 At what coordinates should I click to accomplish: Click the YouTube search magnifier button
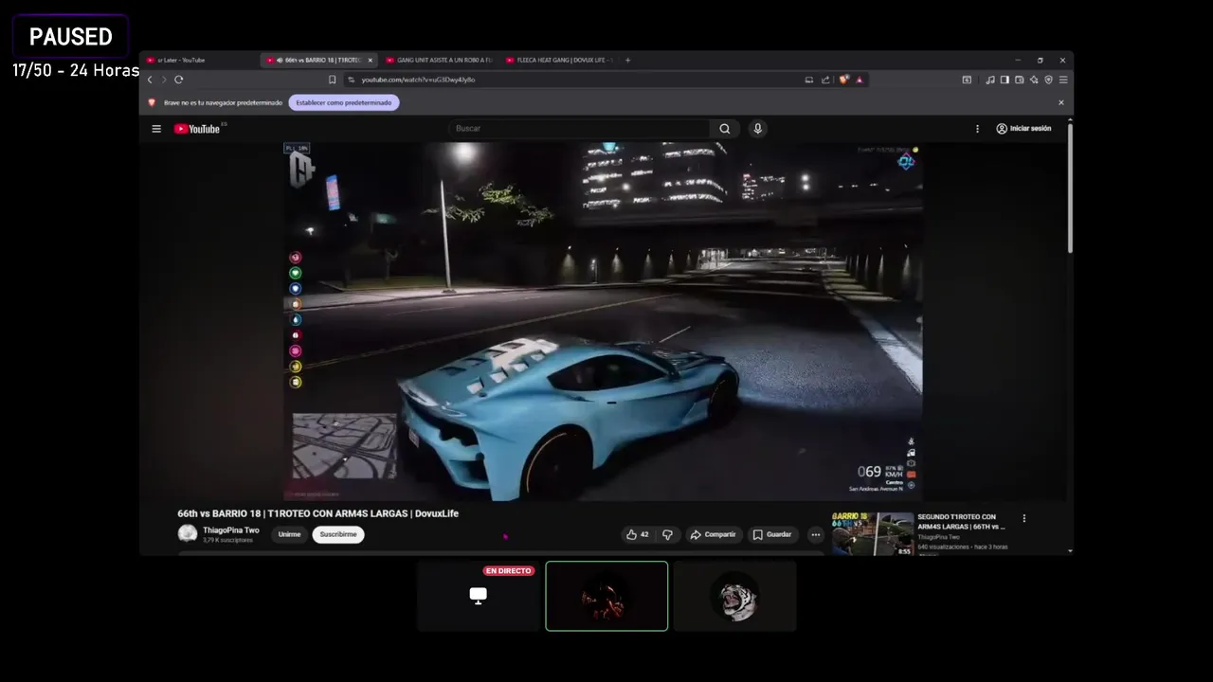(725, 129)
